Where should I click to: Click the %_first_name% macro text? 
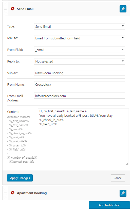pyautogui.click(x=19, y=121)
